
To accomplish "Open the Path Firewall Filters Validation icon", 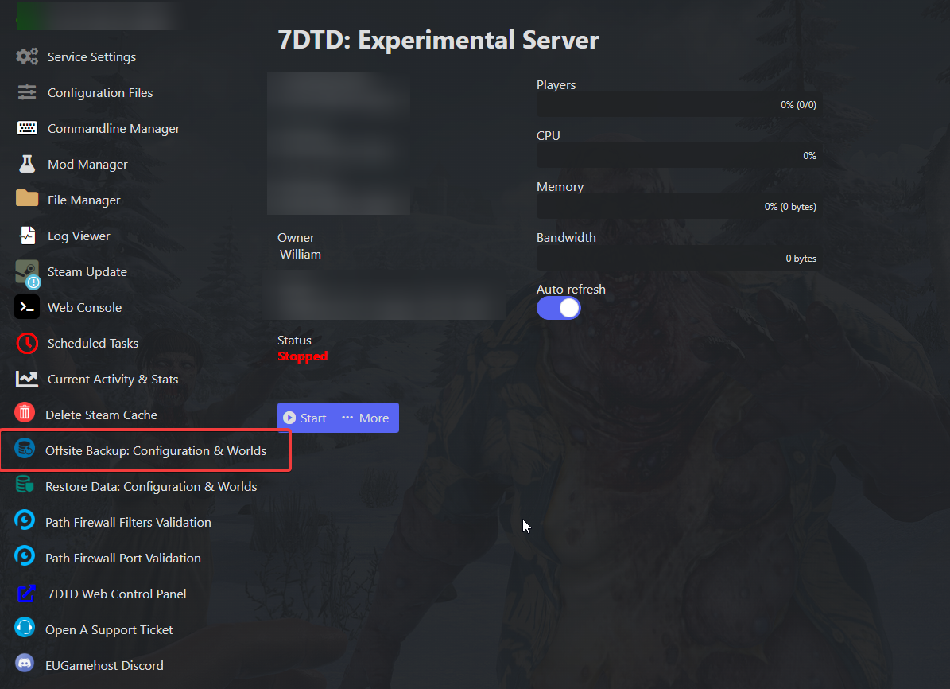I will click(25, 520).
